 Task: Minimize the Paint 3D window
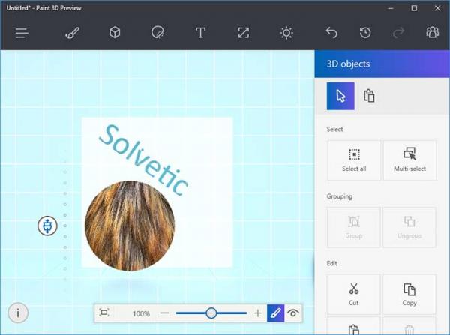coord(391,8)
